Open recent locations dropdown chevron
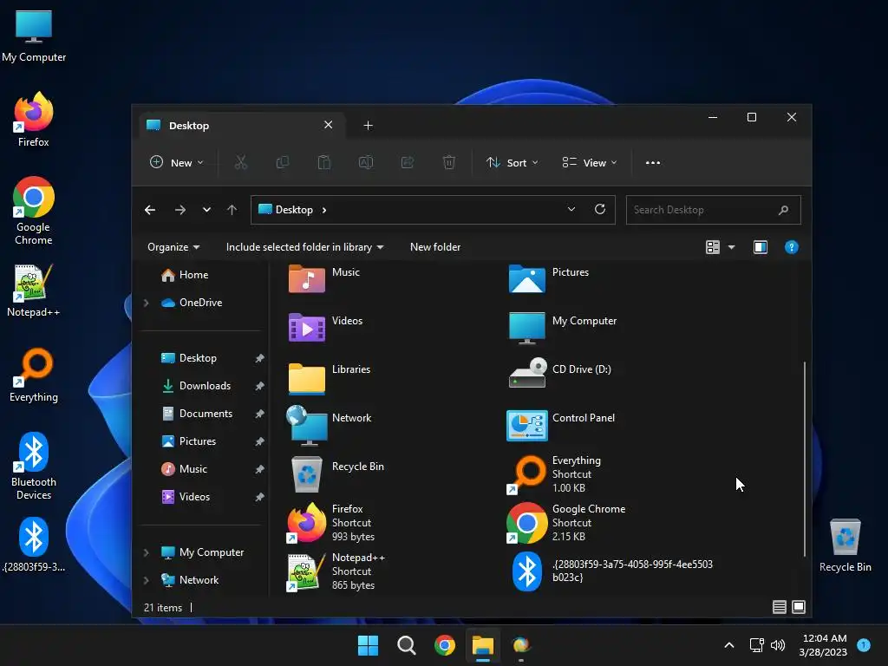This screenshot has height=666, width=888. point(206,210)
